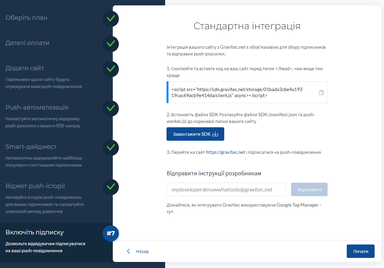Screen dimensions: 384x268
Task: Click text 'Активуйте історію push-повідомлень'
Action: tap(44, 197)
